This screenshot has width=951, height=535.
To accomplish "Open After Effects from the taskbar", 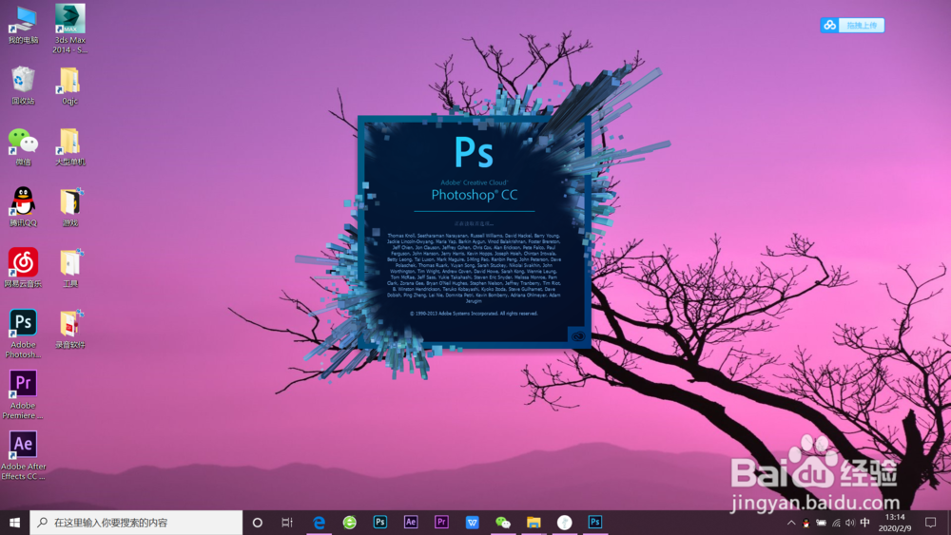I will click(411, 523).
